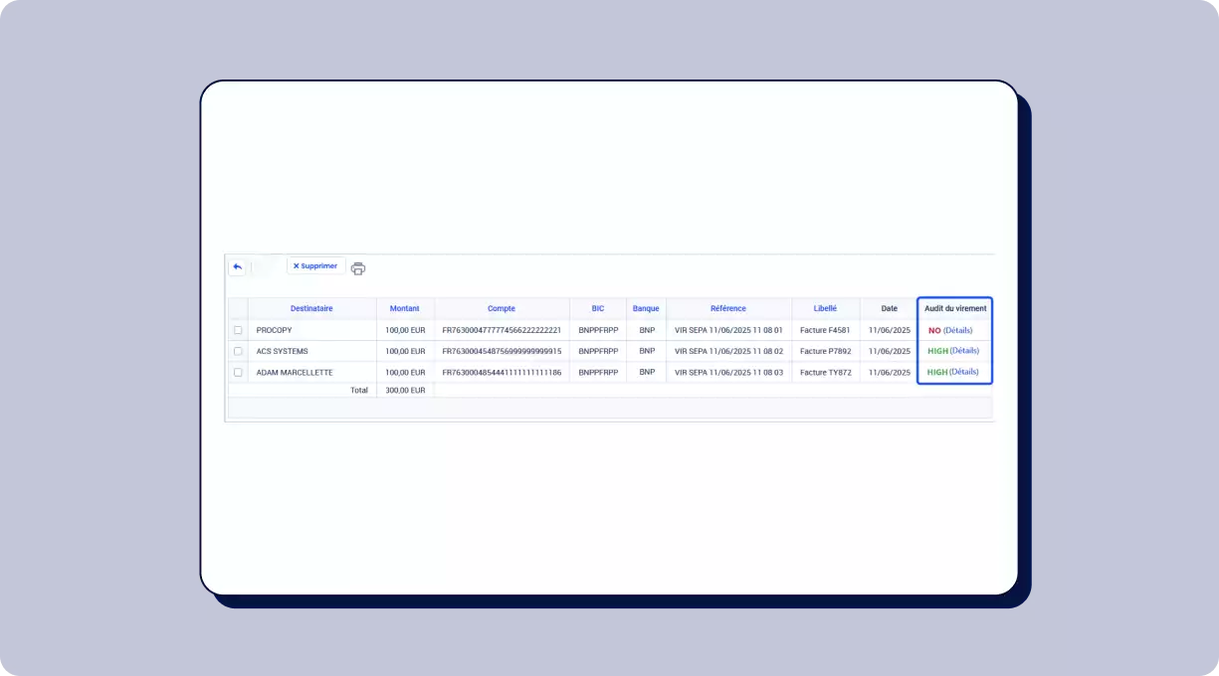The width and height of the screenshot is (1219, 676).
Task: Sort by Montant column header
Action: point(405,308)
